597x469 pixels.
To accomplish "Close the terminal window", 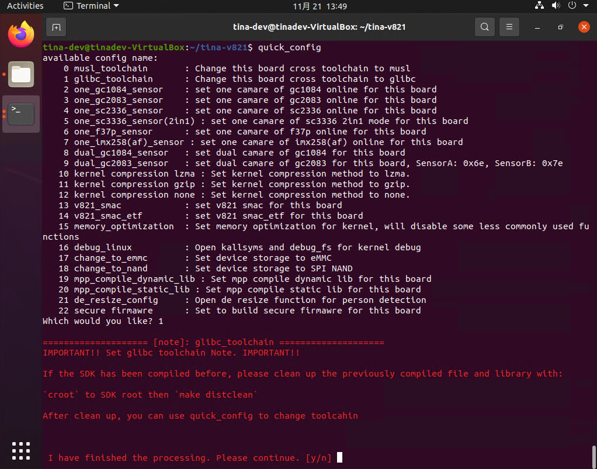I will 583,27.
